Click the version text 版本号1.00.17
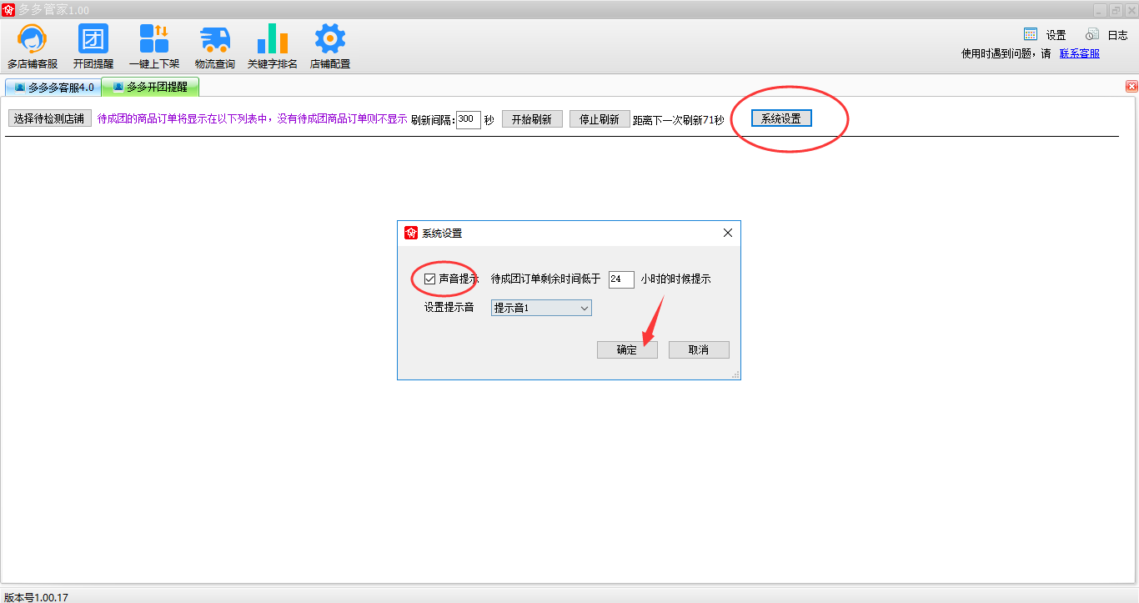The image size is (1139, 603). 36,597
